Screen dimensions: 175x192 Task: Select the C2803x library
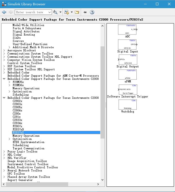[x=17, y=104]
